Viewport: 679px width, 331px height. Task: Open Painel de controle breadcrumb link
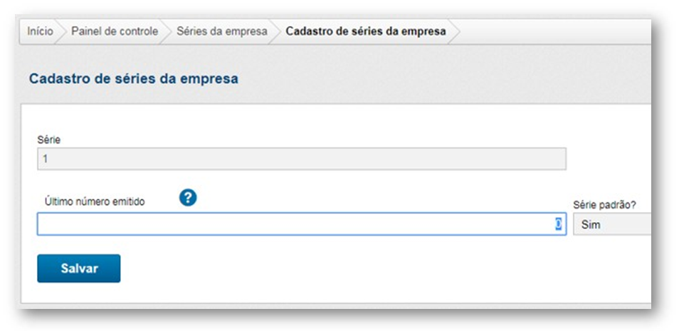point(115,31)
